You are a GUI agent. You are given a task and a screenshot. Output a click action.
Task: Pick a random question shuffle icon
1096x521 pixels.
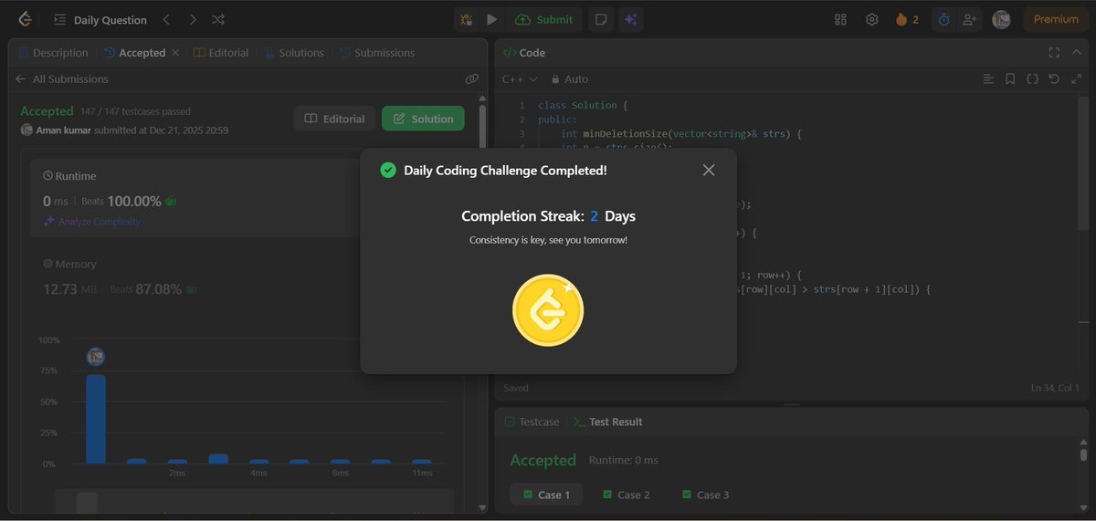click(x=218, y=19)
